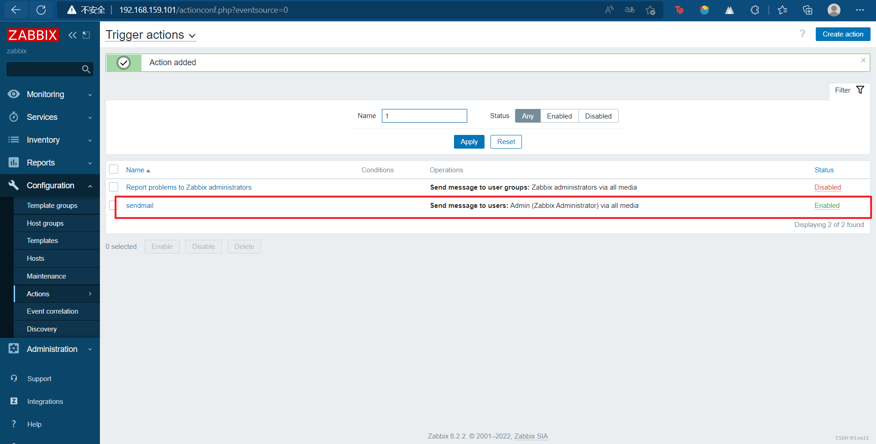The width and height of the screenshot is (876, 444).
Task: Reload the page with the refresh icon
Action: tap(41, 10)
